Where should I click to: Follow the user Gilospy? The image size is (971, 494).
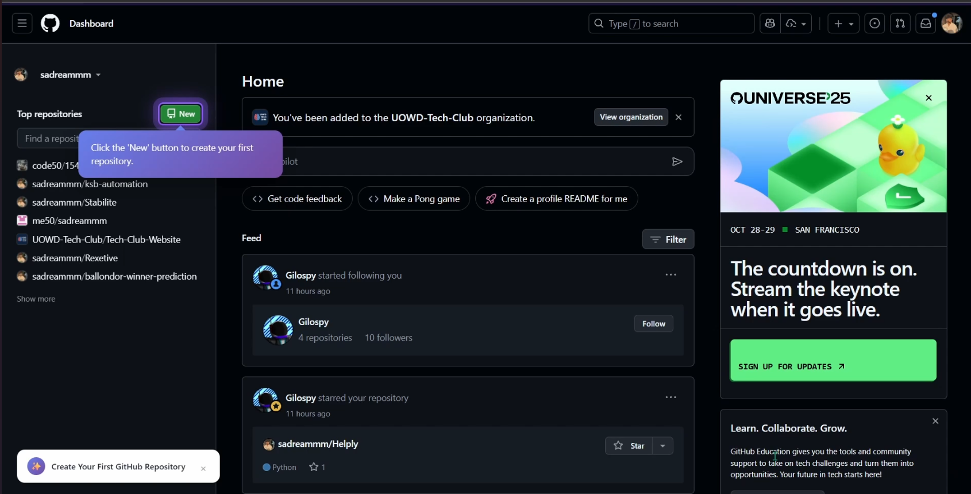pyautogui.click(x=653, y=324)
